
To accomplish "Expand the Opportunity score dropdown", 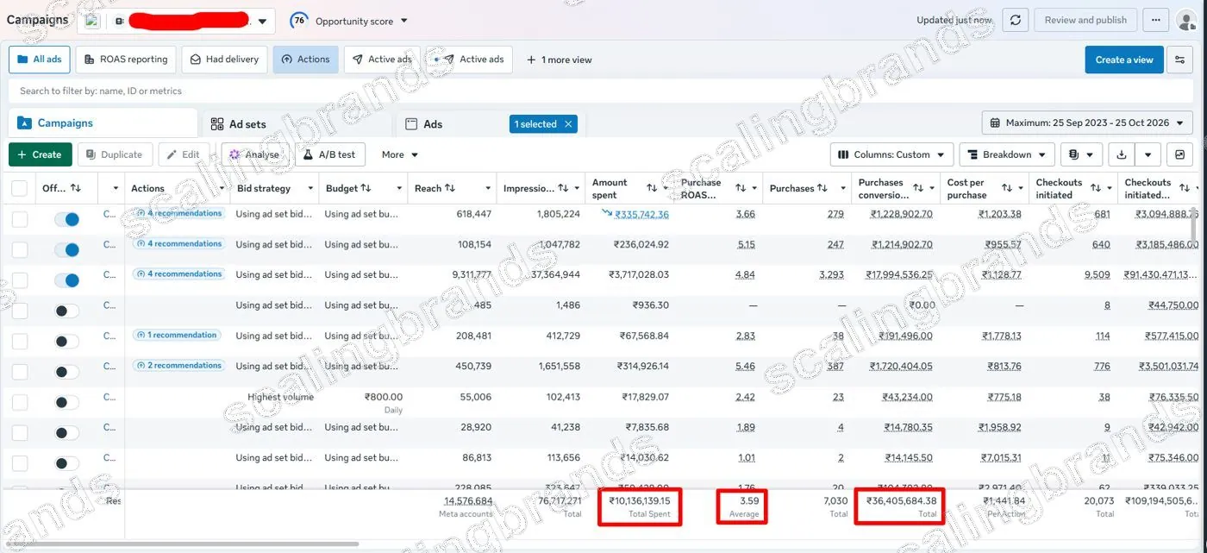I will point(404,21).
